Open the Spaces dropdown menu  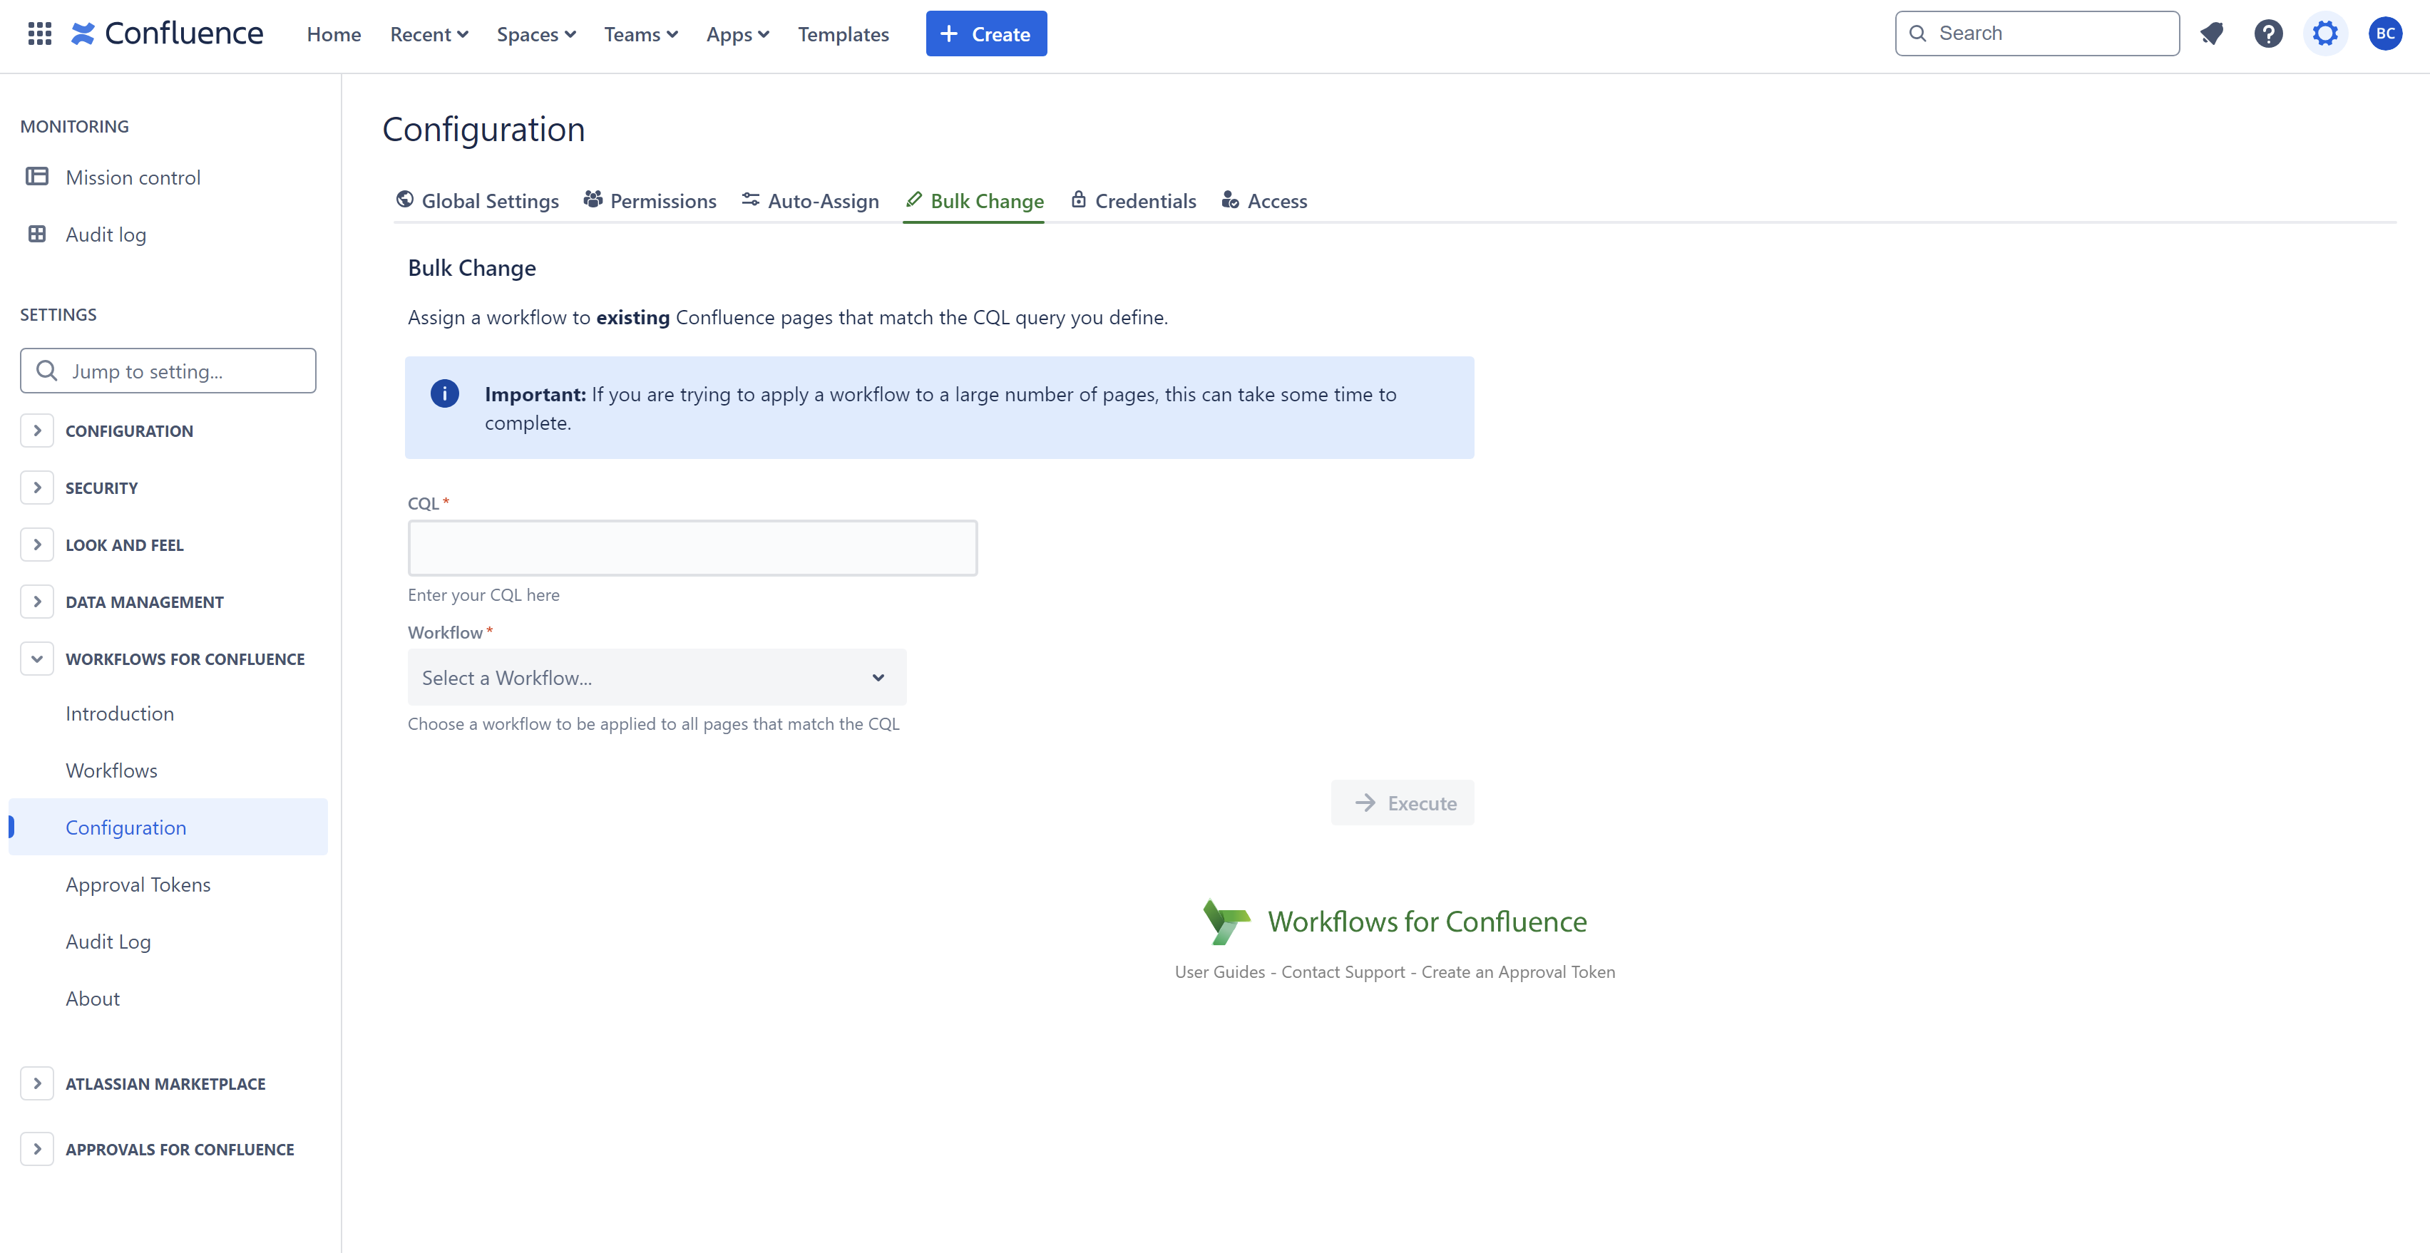535,34
